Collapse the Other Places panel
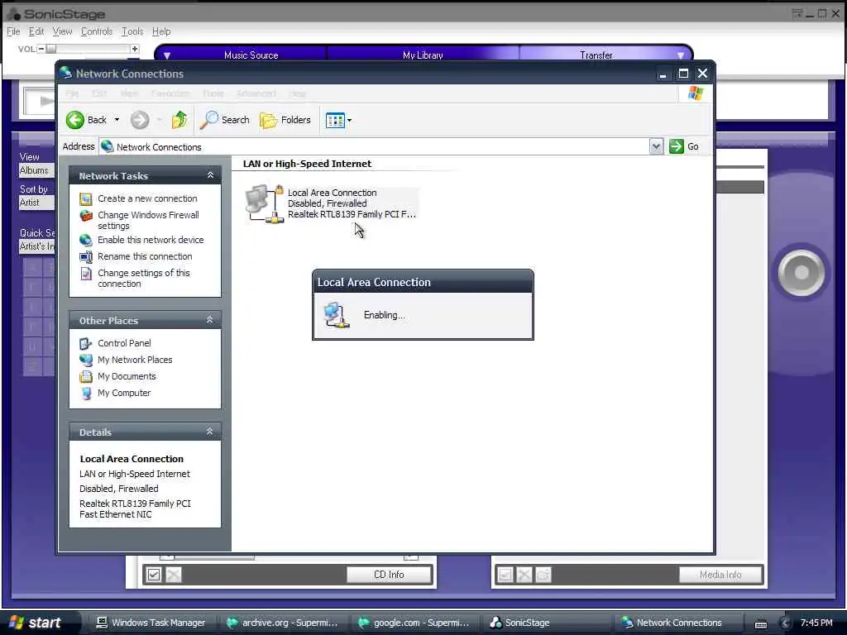 click(209, 320)
